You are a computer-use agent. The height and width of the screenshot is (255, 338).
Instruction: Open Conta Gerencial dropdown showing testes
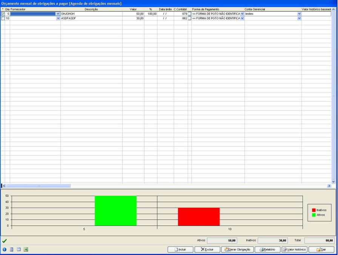299,14
